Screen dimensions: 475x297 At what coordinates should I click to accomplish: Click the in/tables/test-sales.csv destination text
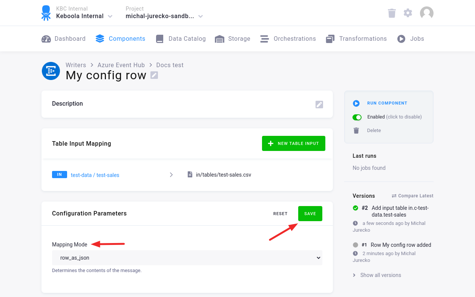pos(224,175)
